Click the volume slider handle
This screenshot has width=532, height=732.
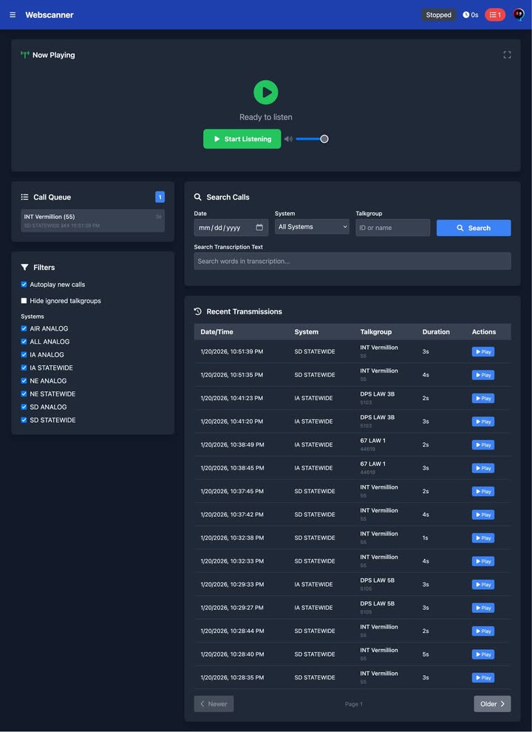(x=324, y=139)
